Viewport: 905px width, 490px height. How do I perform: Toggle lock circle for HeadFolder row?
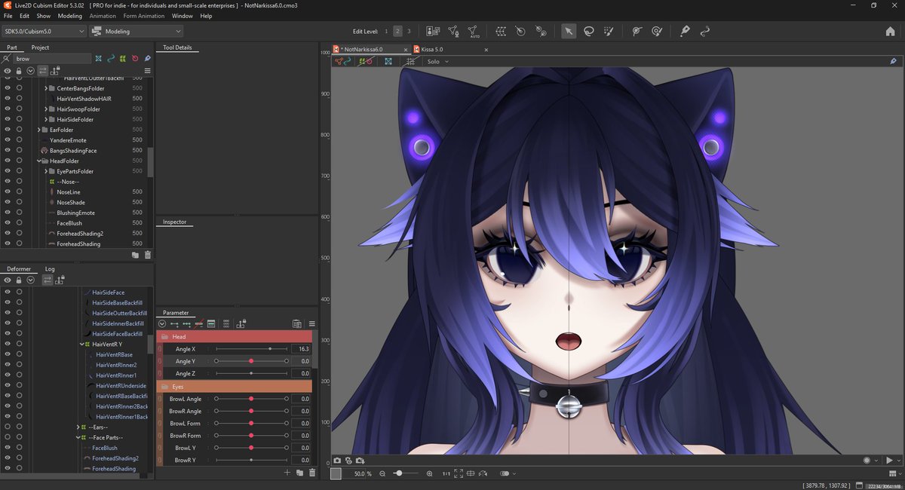pyautogui.click(x=19, y=161)
